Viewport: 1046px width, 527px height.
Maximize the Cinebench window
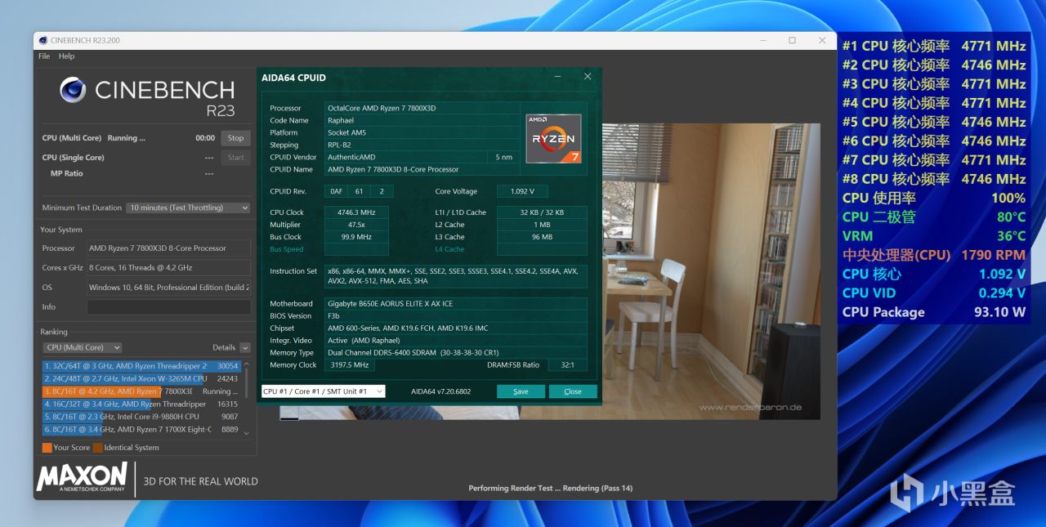pyautogui.click(x=792, y=40)
